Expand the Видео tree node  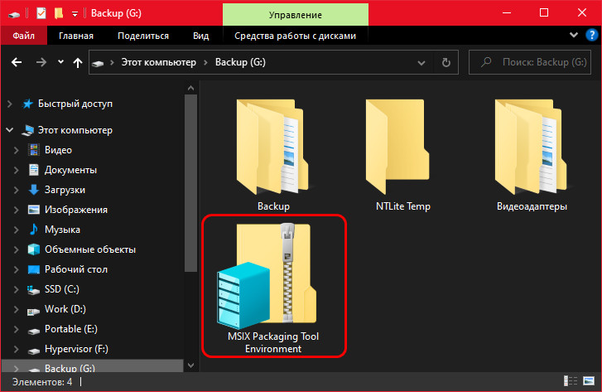click(16, 150)
